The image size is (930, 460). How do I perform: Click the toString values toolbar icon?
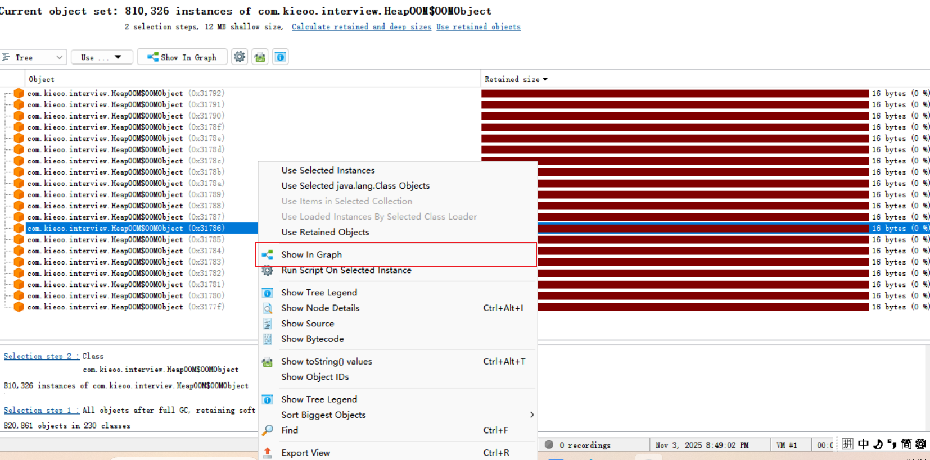tap(260, 57)
